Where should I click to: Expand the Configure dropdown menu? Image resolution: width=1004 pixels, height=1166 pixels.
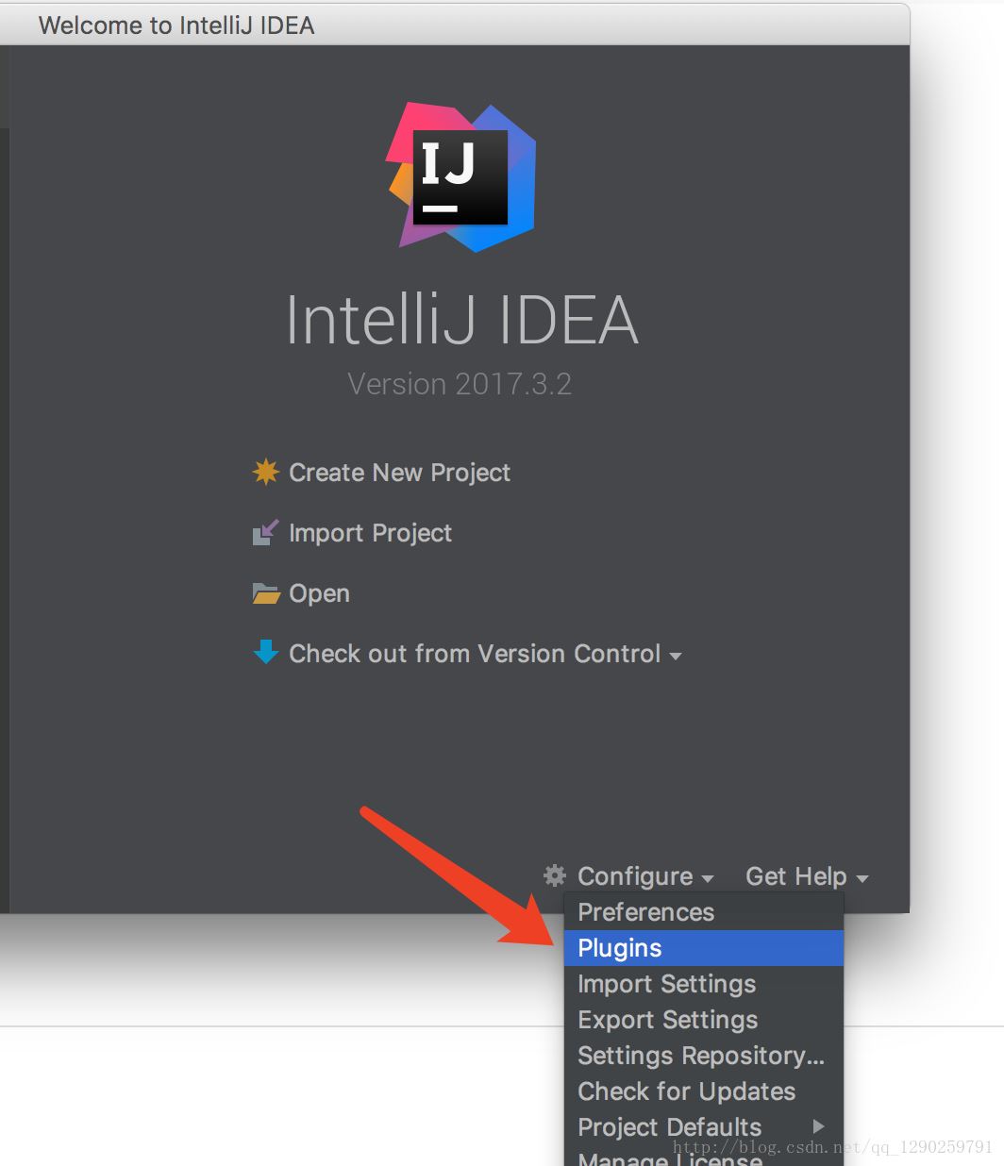pos(645,876)
